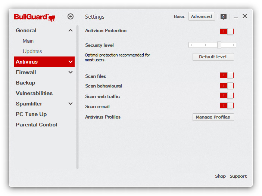The width and height of the screenshot is (262, 196).
Task: Select the Main settings item
Action: coord(28,41)
